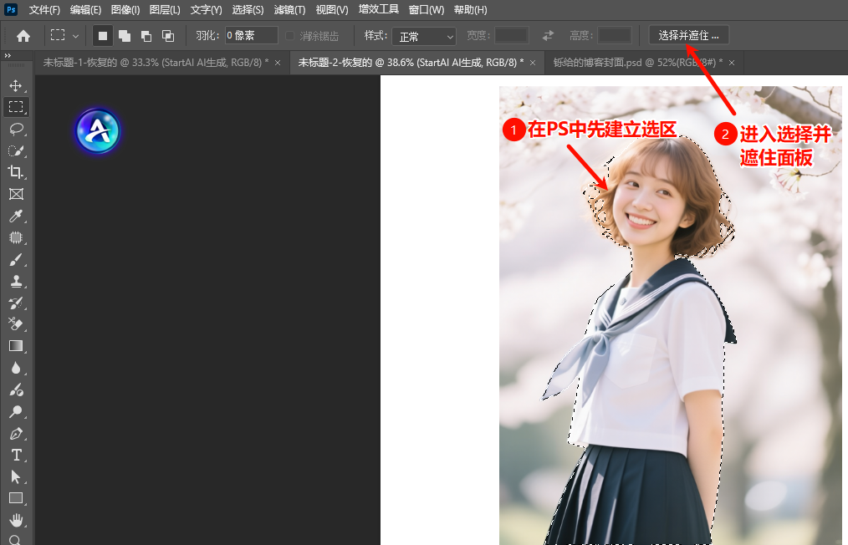
Task: Select the Pen tool
Action: point(15,433)
